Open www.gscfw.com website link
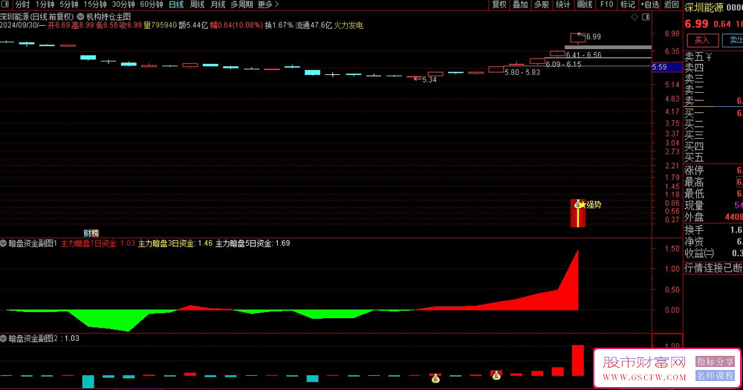The height and width of the screenshot is (390, 743). tap(644, 377)
